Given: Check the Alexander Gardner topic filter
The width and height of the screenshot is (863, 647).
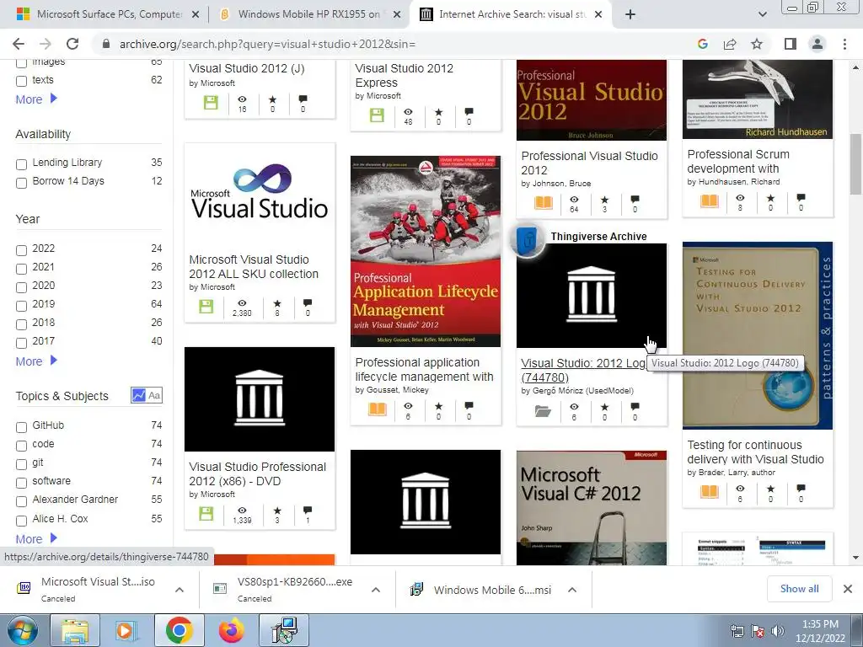Looking at the screenshot, I should pyautogui.click(x=21, y=501).
